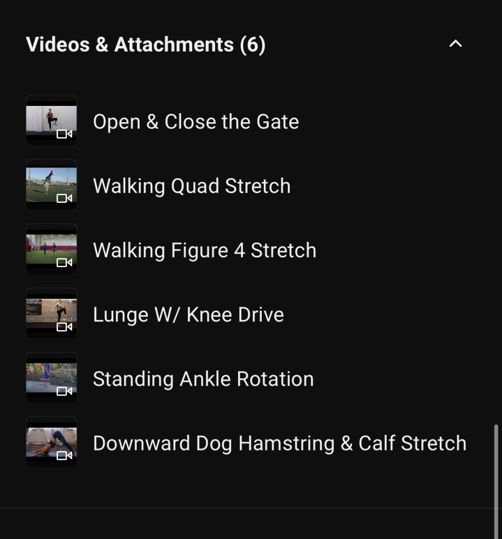Click the camera icon on Lunge W/ Knee Drive
The image size is (502, 539).
[x=64, y=327]
